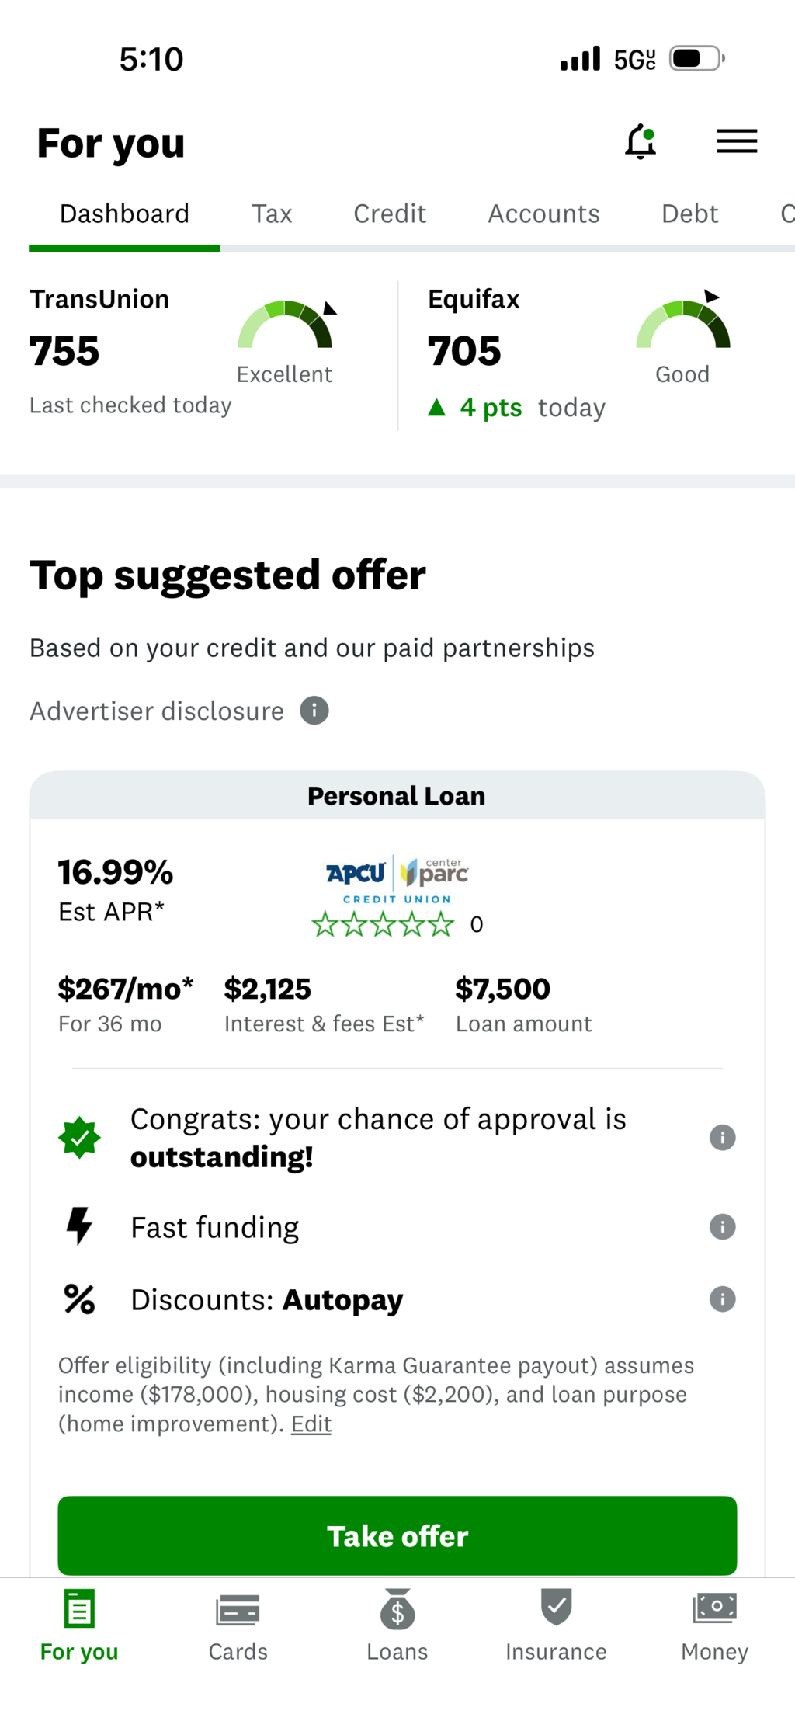The width and height of the screenshot is (795, 1728).
Task: Open the hamburger menu
Action: [736, 141]
